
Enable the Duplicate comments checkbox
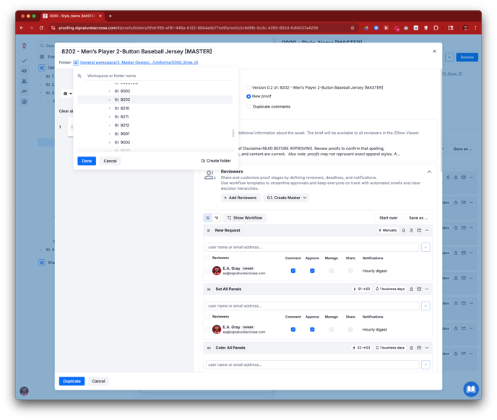tap(248, 106)
